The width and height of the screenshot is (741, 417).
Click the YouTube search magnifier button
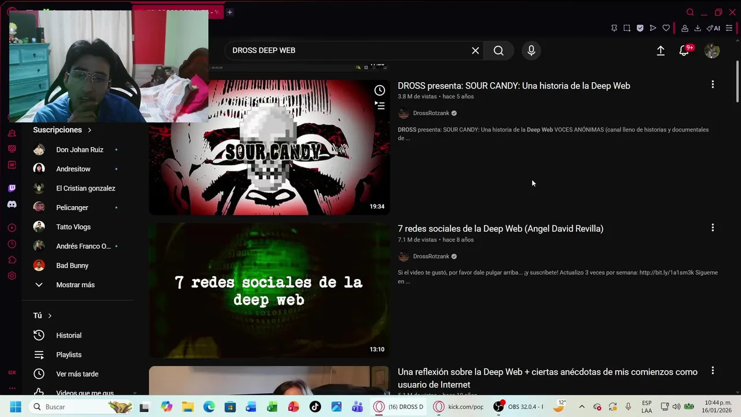pos(498,50)
